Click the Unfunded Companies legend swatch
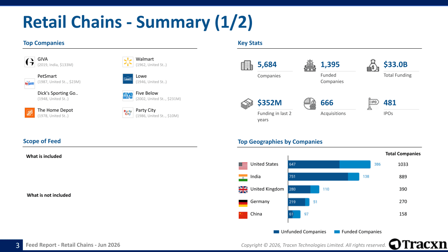The width and height of the screenshot is (448, 252). (x=276, y=232)
